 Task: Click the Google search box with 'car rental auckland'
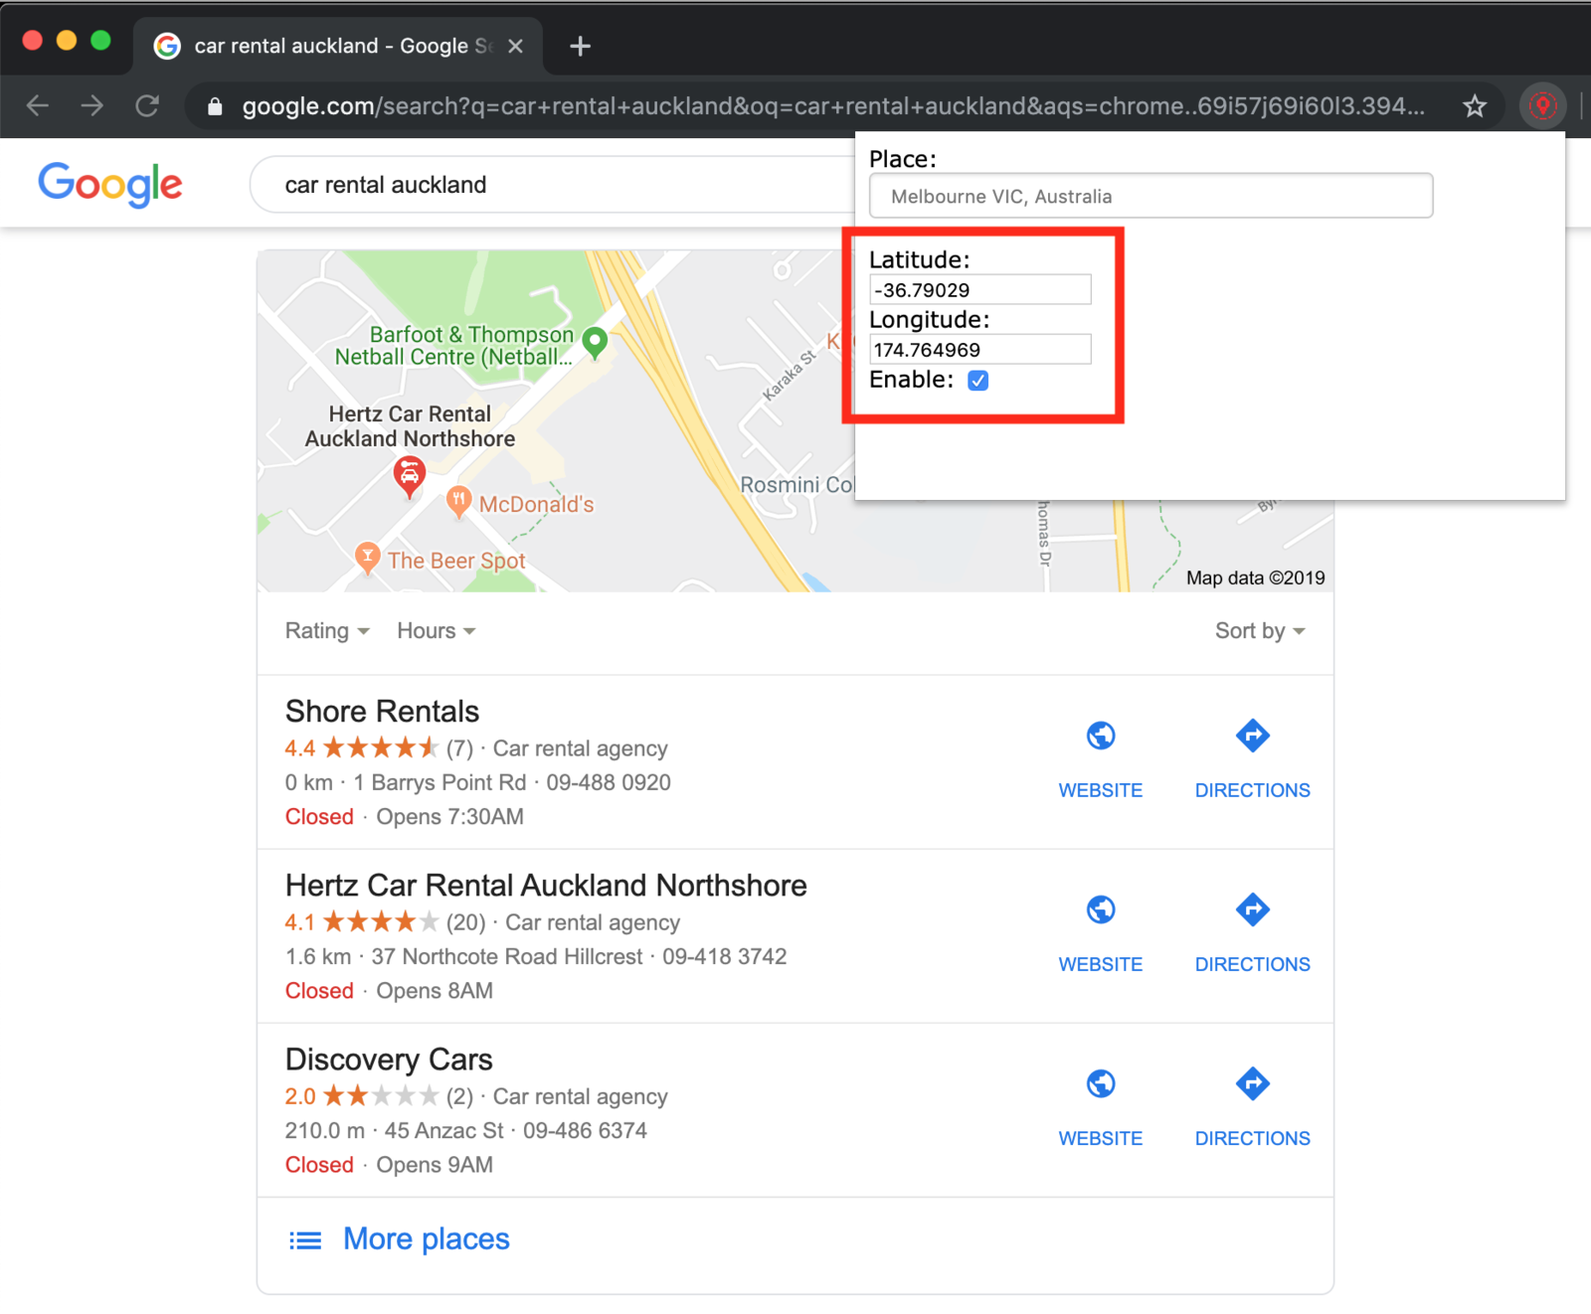click(552, 185)
